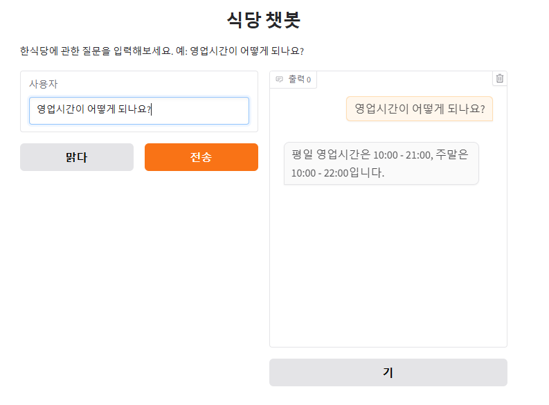549x405 pixels.
Task: Click the orange 전송 send button
Action: pos(201,157)
